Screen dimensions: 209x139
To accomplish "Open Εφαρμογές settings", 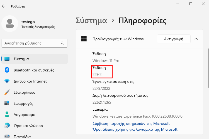I will [x=35, y=103].
